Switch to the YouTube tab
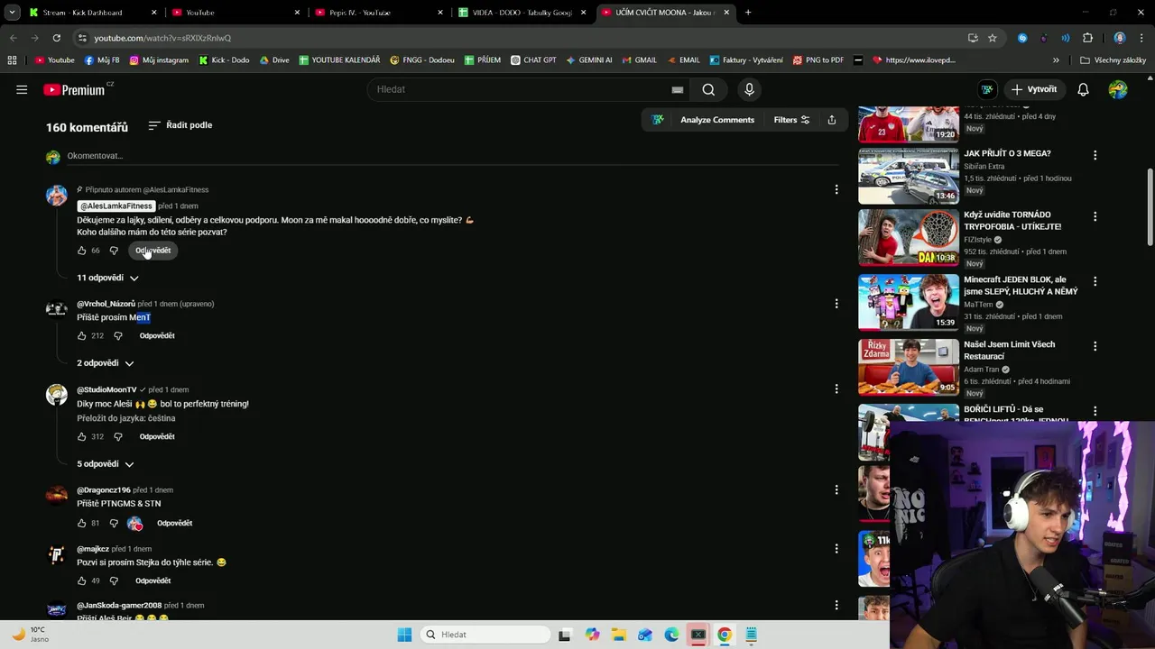 coord(235,13)
